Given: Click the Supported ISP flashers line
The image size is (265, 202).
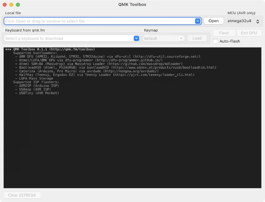Looking at the screenshot, I should pos(36,82).
